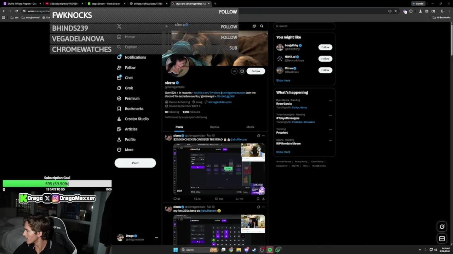453x254 pixels.
Task: Follow Citrus in You might like
Action: pyautogui.click(x=325, y=70)
